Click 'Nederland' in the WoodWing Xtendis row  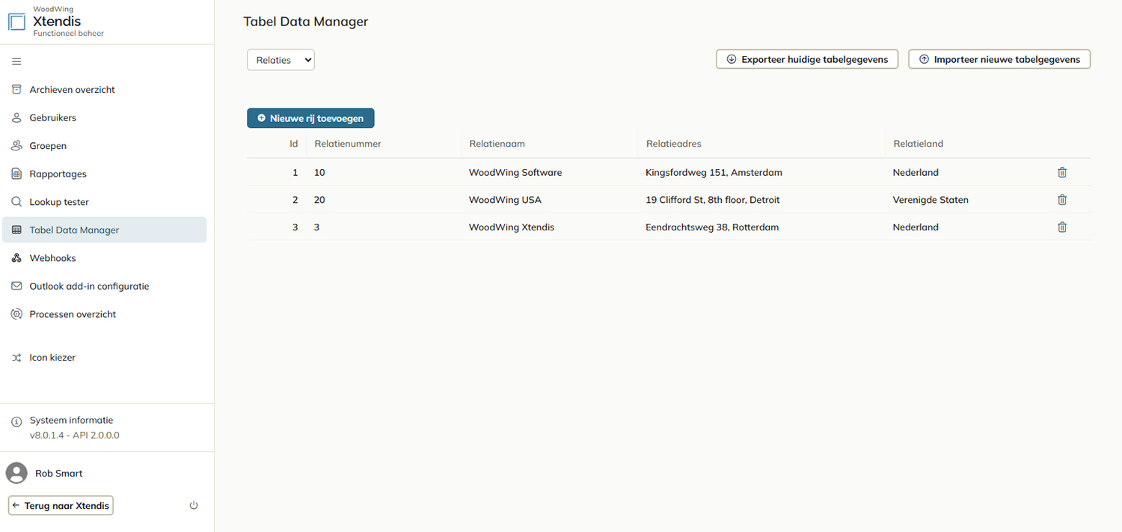[916, 227]
